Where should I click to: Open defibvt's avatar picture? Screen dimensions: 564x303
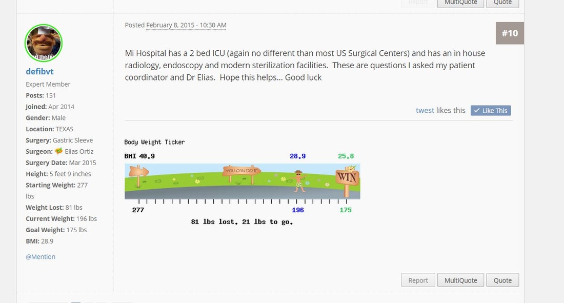click(44, 43)
